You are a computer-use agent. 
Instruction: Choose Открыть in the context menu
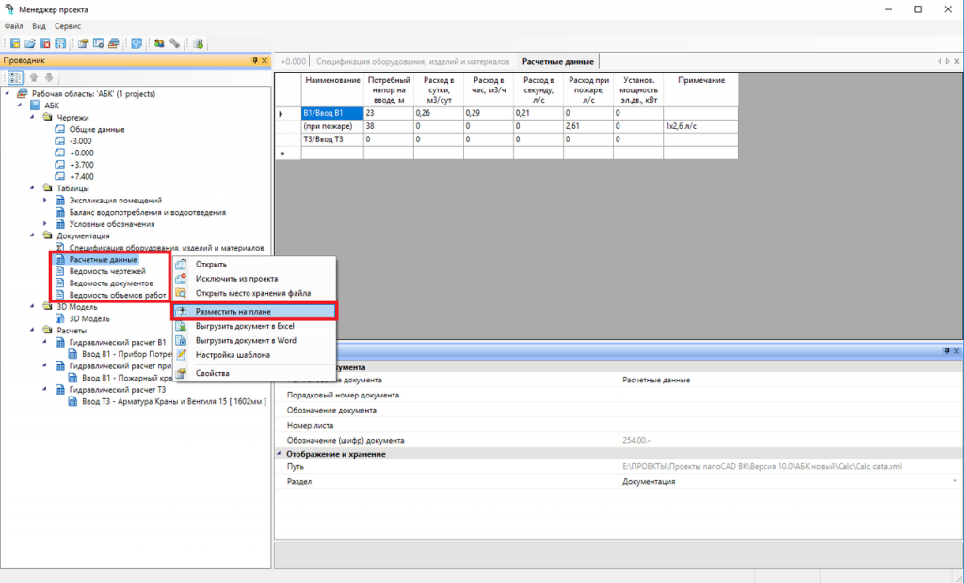(x=254, y=265)
